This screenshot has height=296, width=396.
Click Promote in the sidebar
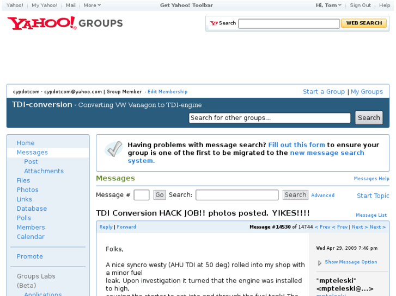[29, 256]
